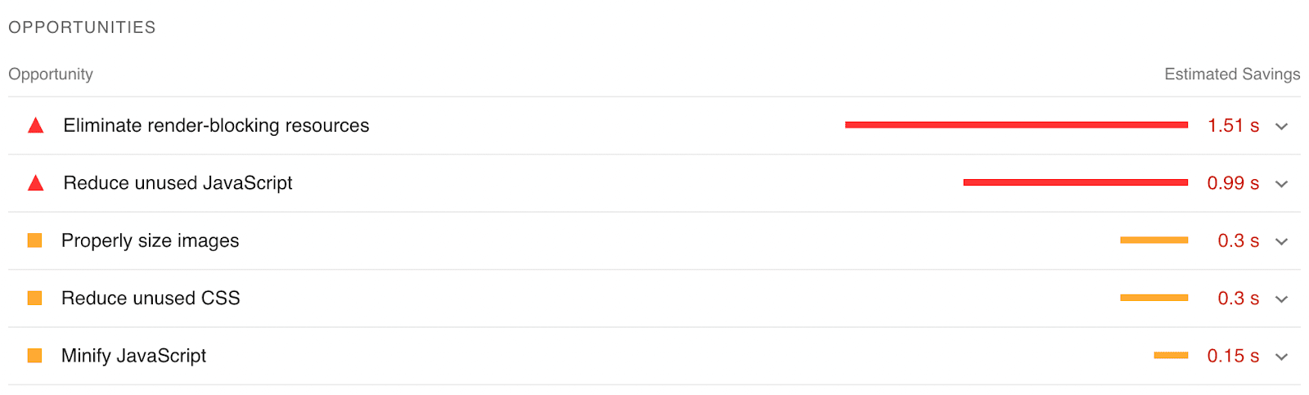Expand the Reduce unused JavaScript chevron
1309x395 pixels.
[x=1282, y=183]
